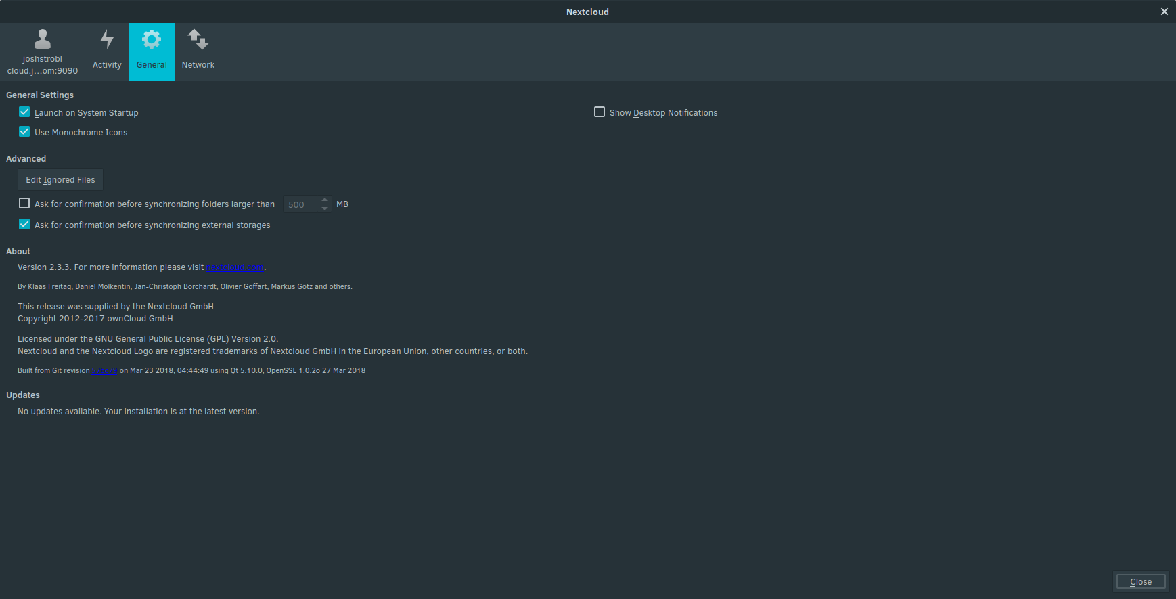Click the Close button
Screen dimensions: 1176x599
coord(1141,582)
